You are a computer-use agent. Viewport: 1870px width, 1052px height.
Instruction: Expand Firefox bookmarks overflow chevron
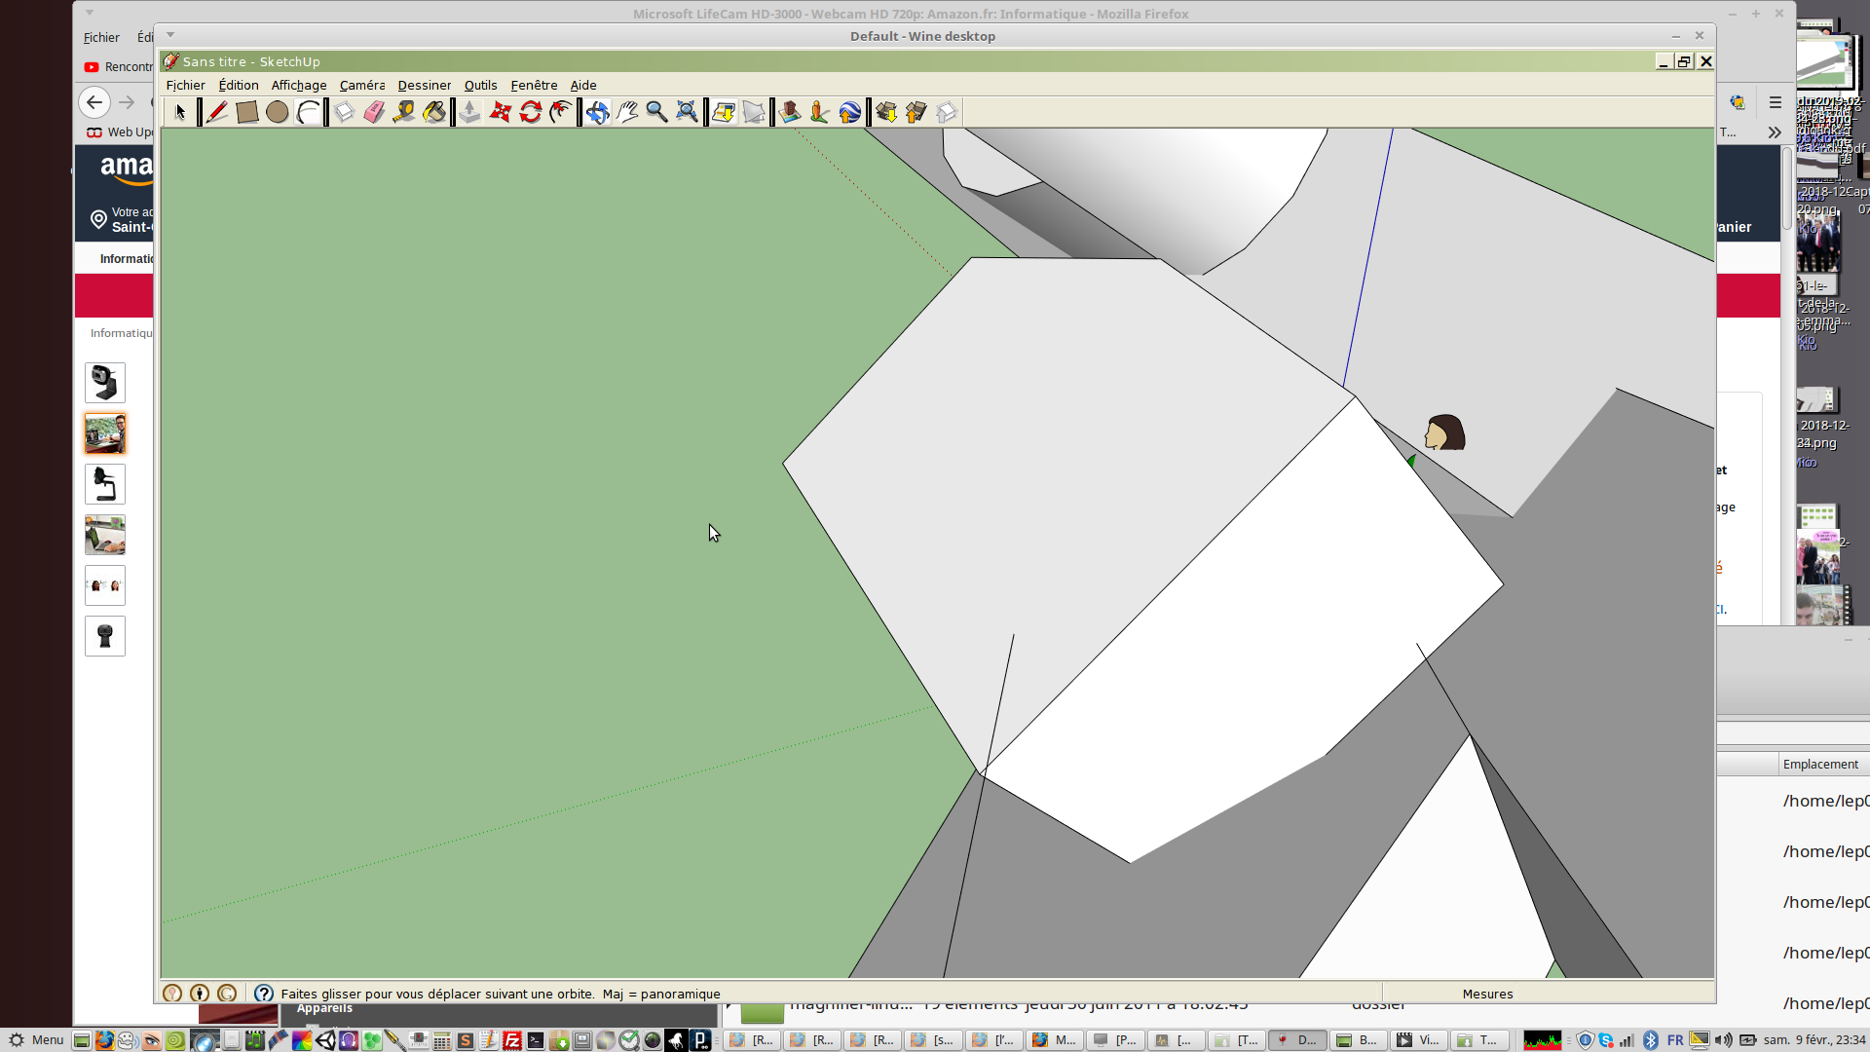pos(1775,132)
